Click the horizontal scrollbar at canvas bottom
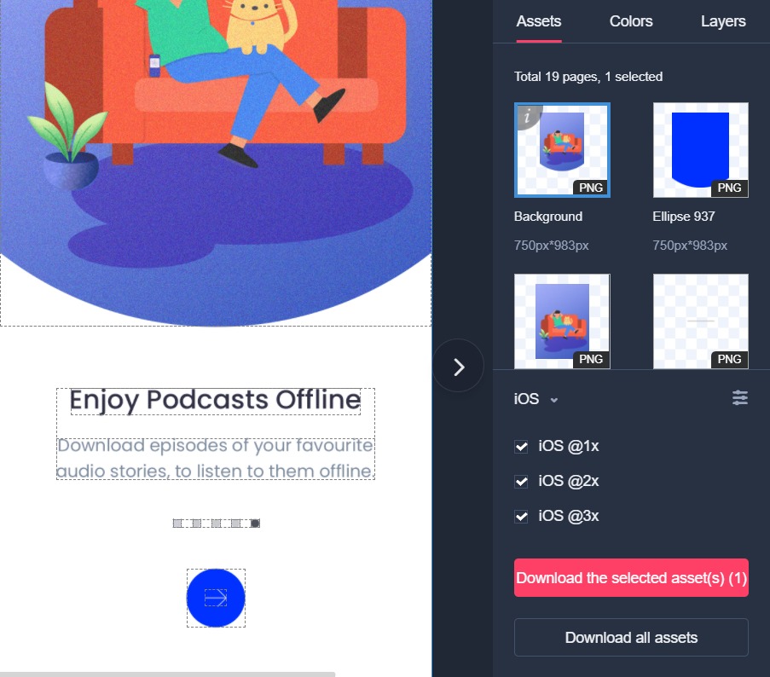 [167, 674]
